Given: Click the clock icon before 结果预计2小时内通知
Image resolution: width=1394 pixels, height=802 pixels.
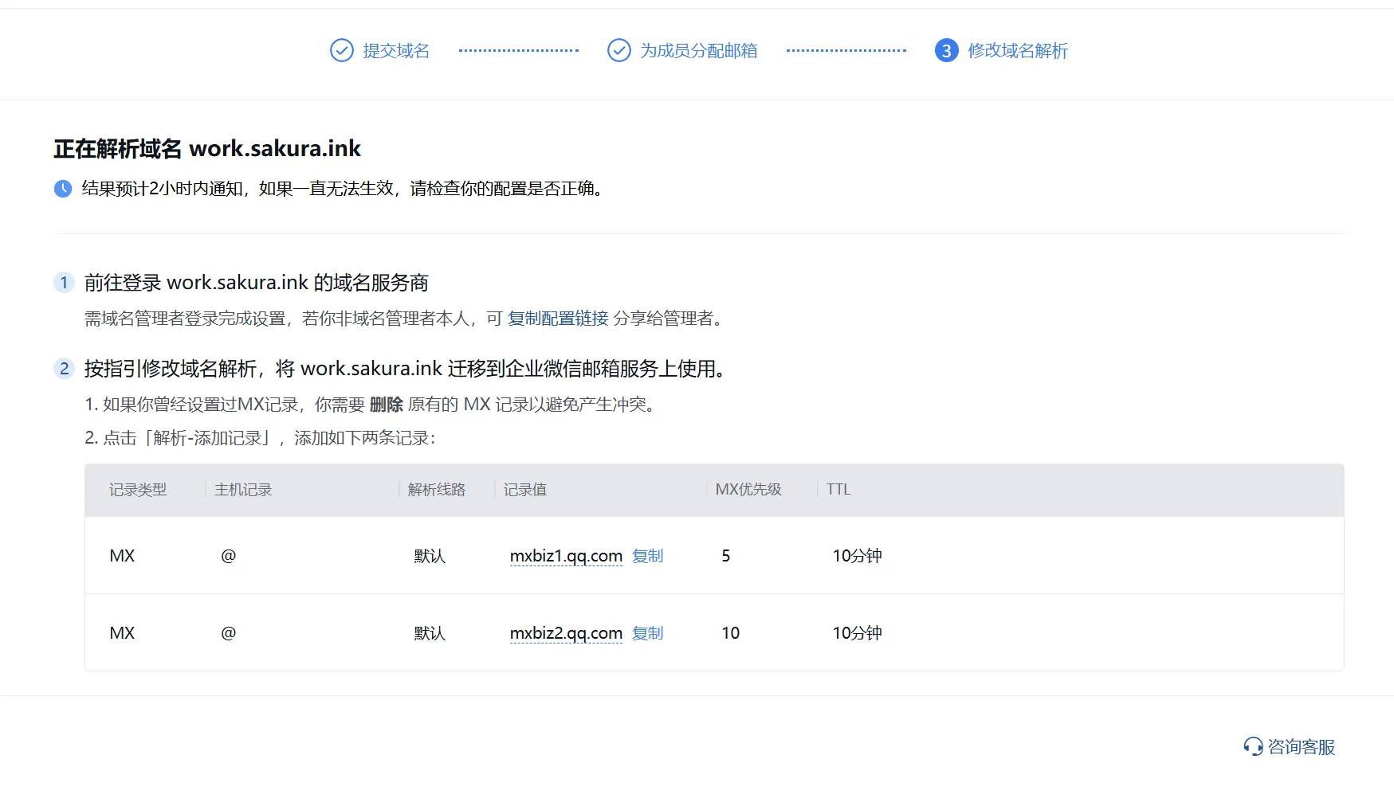Looking at the screenshot, I should [63, 189].
